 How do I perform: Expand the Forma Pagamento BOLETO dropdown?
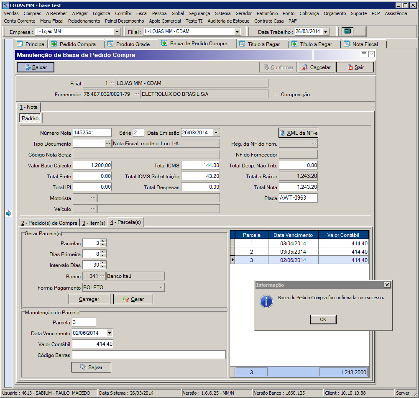pyautogui.click(x=161, y=288)
